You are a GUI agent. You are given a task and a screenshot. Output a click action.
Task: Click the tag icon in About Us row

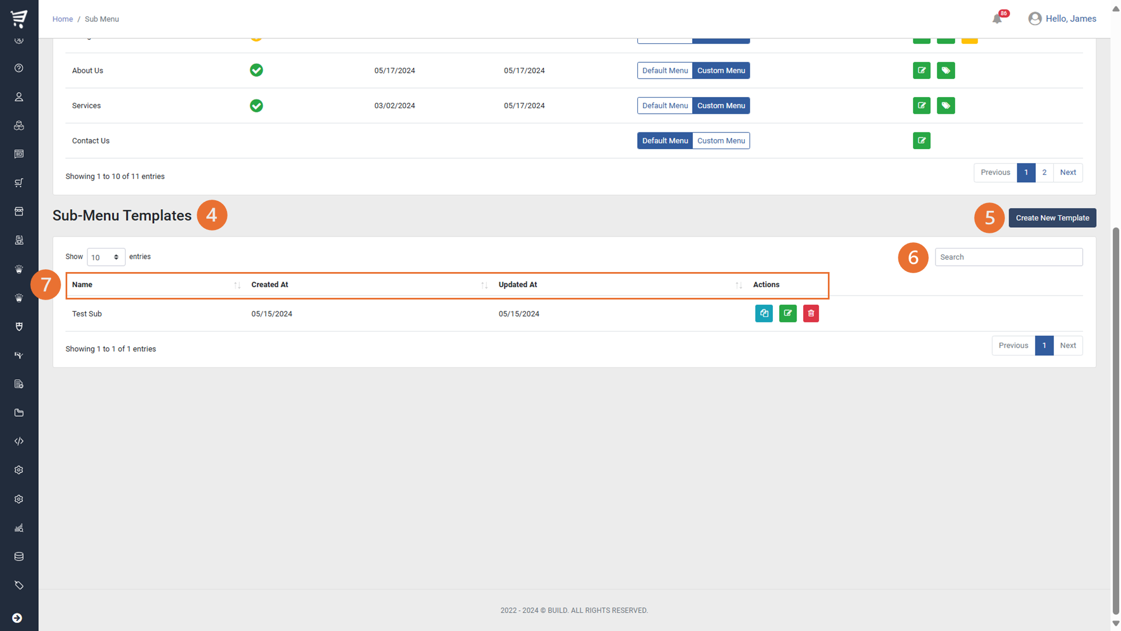pos(946,71)
